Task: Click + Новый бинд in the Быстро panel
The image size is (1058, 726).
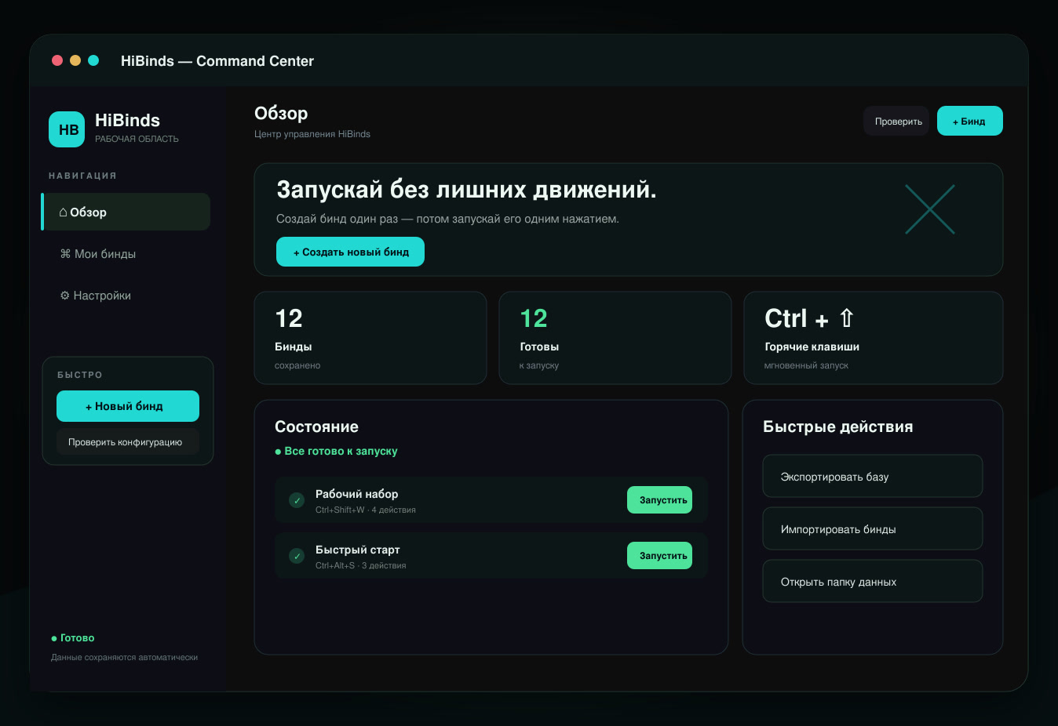Action: click(x=128, y=406)
